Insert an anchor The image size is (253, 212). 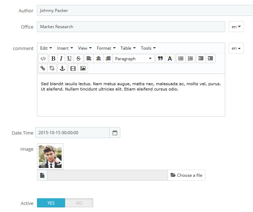click(62, 68)
